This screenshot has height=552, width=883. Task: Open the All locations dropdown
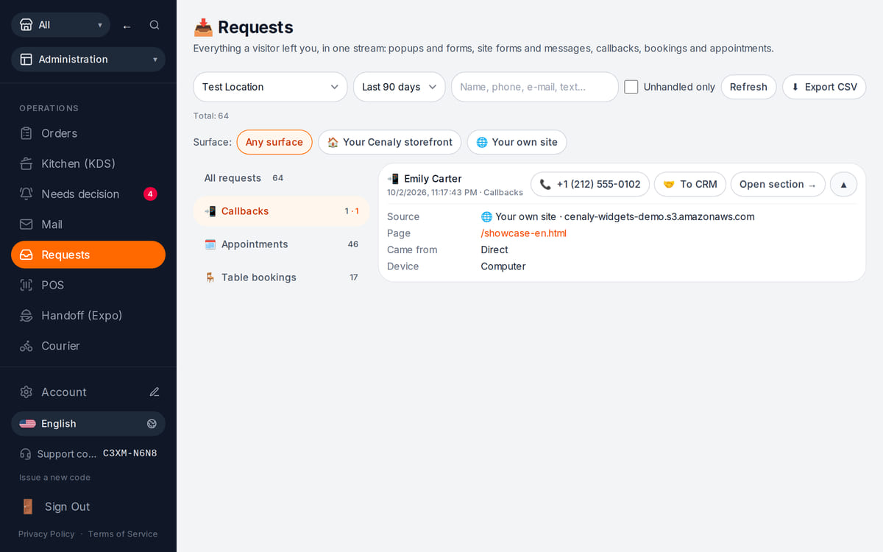(x=60, y=25)
